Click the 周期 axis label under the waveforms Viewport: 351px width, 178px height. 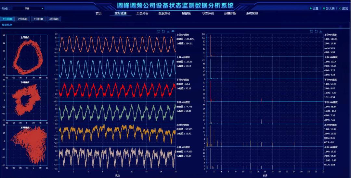(117, 176)
